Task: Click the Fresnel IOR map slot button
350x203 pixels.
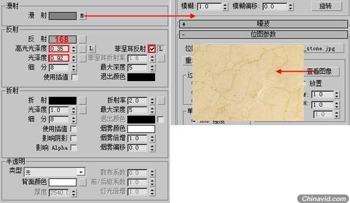Action: (161, 58)
